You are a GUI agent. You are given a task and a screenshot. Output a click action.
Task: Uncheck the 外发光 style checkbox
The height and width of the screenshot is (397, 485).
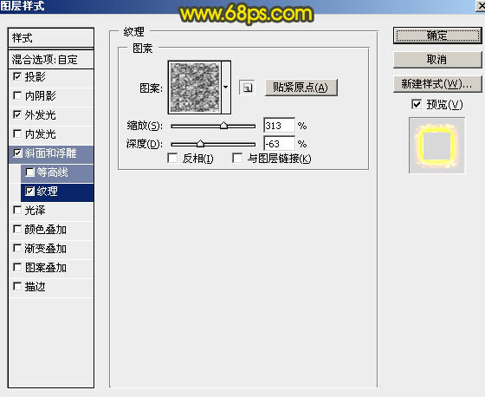click(x=17, y=115)
